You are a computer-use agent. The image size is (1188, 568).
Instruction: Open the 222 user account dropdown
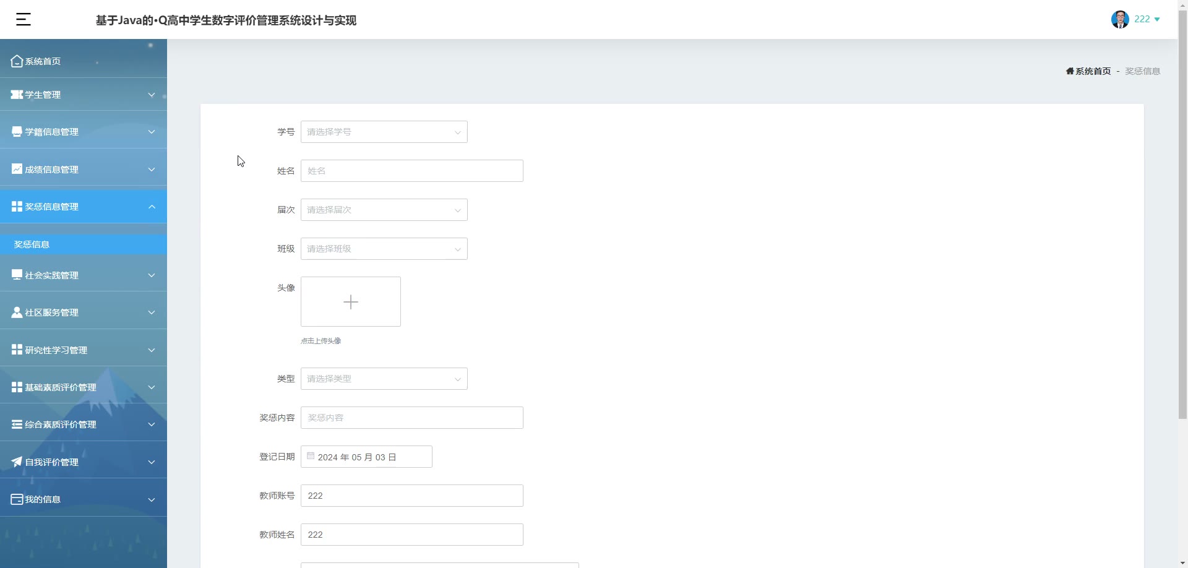(x=1147, y=19)
